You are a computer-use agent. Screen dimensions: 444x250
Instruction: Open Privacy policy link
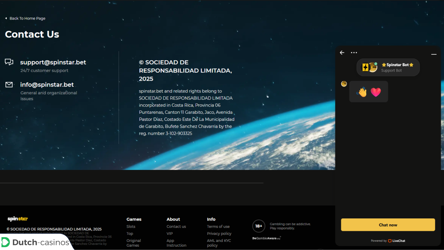point(219,233)
